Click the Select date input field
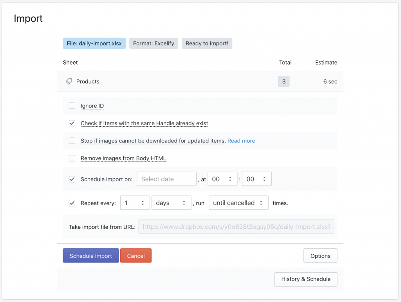 [166, 179]
